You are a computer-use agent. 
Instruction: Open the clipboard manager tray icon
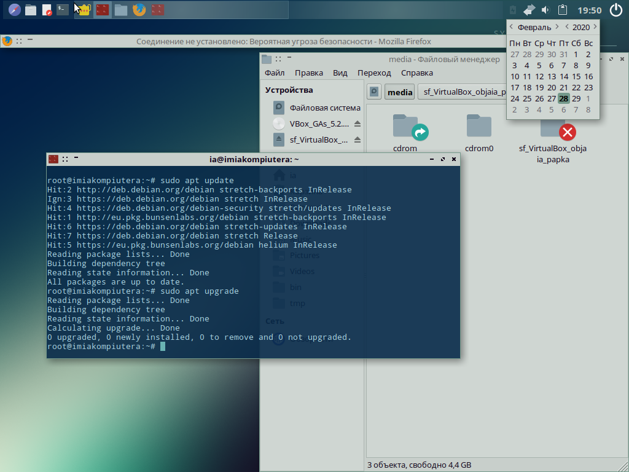[561, 10]
